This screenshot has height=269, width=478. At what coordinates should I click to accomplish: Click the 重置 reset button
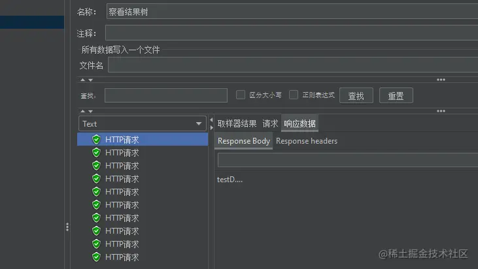coord(396,95)
